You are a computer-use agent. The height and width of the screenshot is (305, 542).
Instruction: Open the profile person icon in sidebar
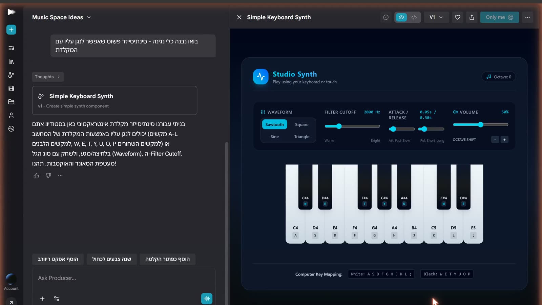[11, 115]
